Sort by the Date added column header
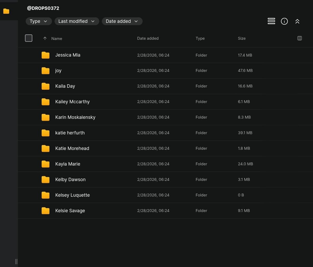This screenshot has width=313, height=267. pos(148,38)
